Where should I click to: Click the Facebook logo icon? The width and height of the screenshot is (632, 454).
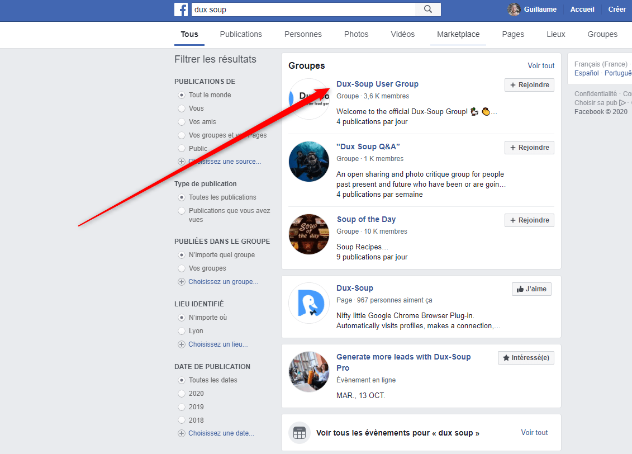(x=181, y=10)
